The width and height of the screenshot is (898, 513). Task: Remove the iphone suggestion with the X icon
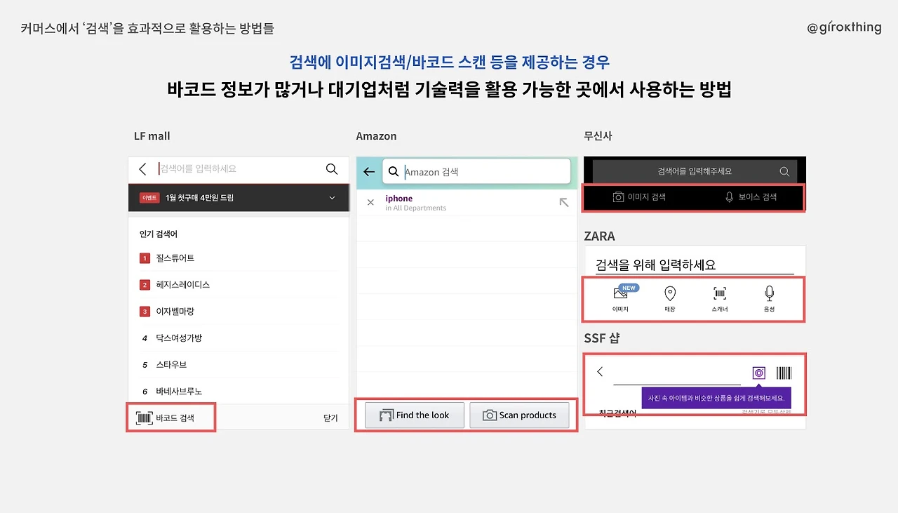pos(370,203)
